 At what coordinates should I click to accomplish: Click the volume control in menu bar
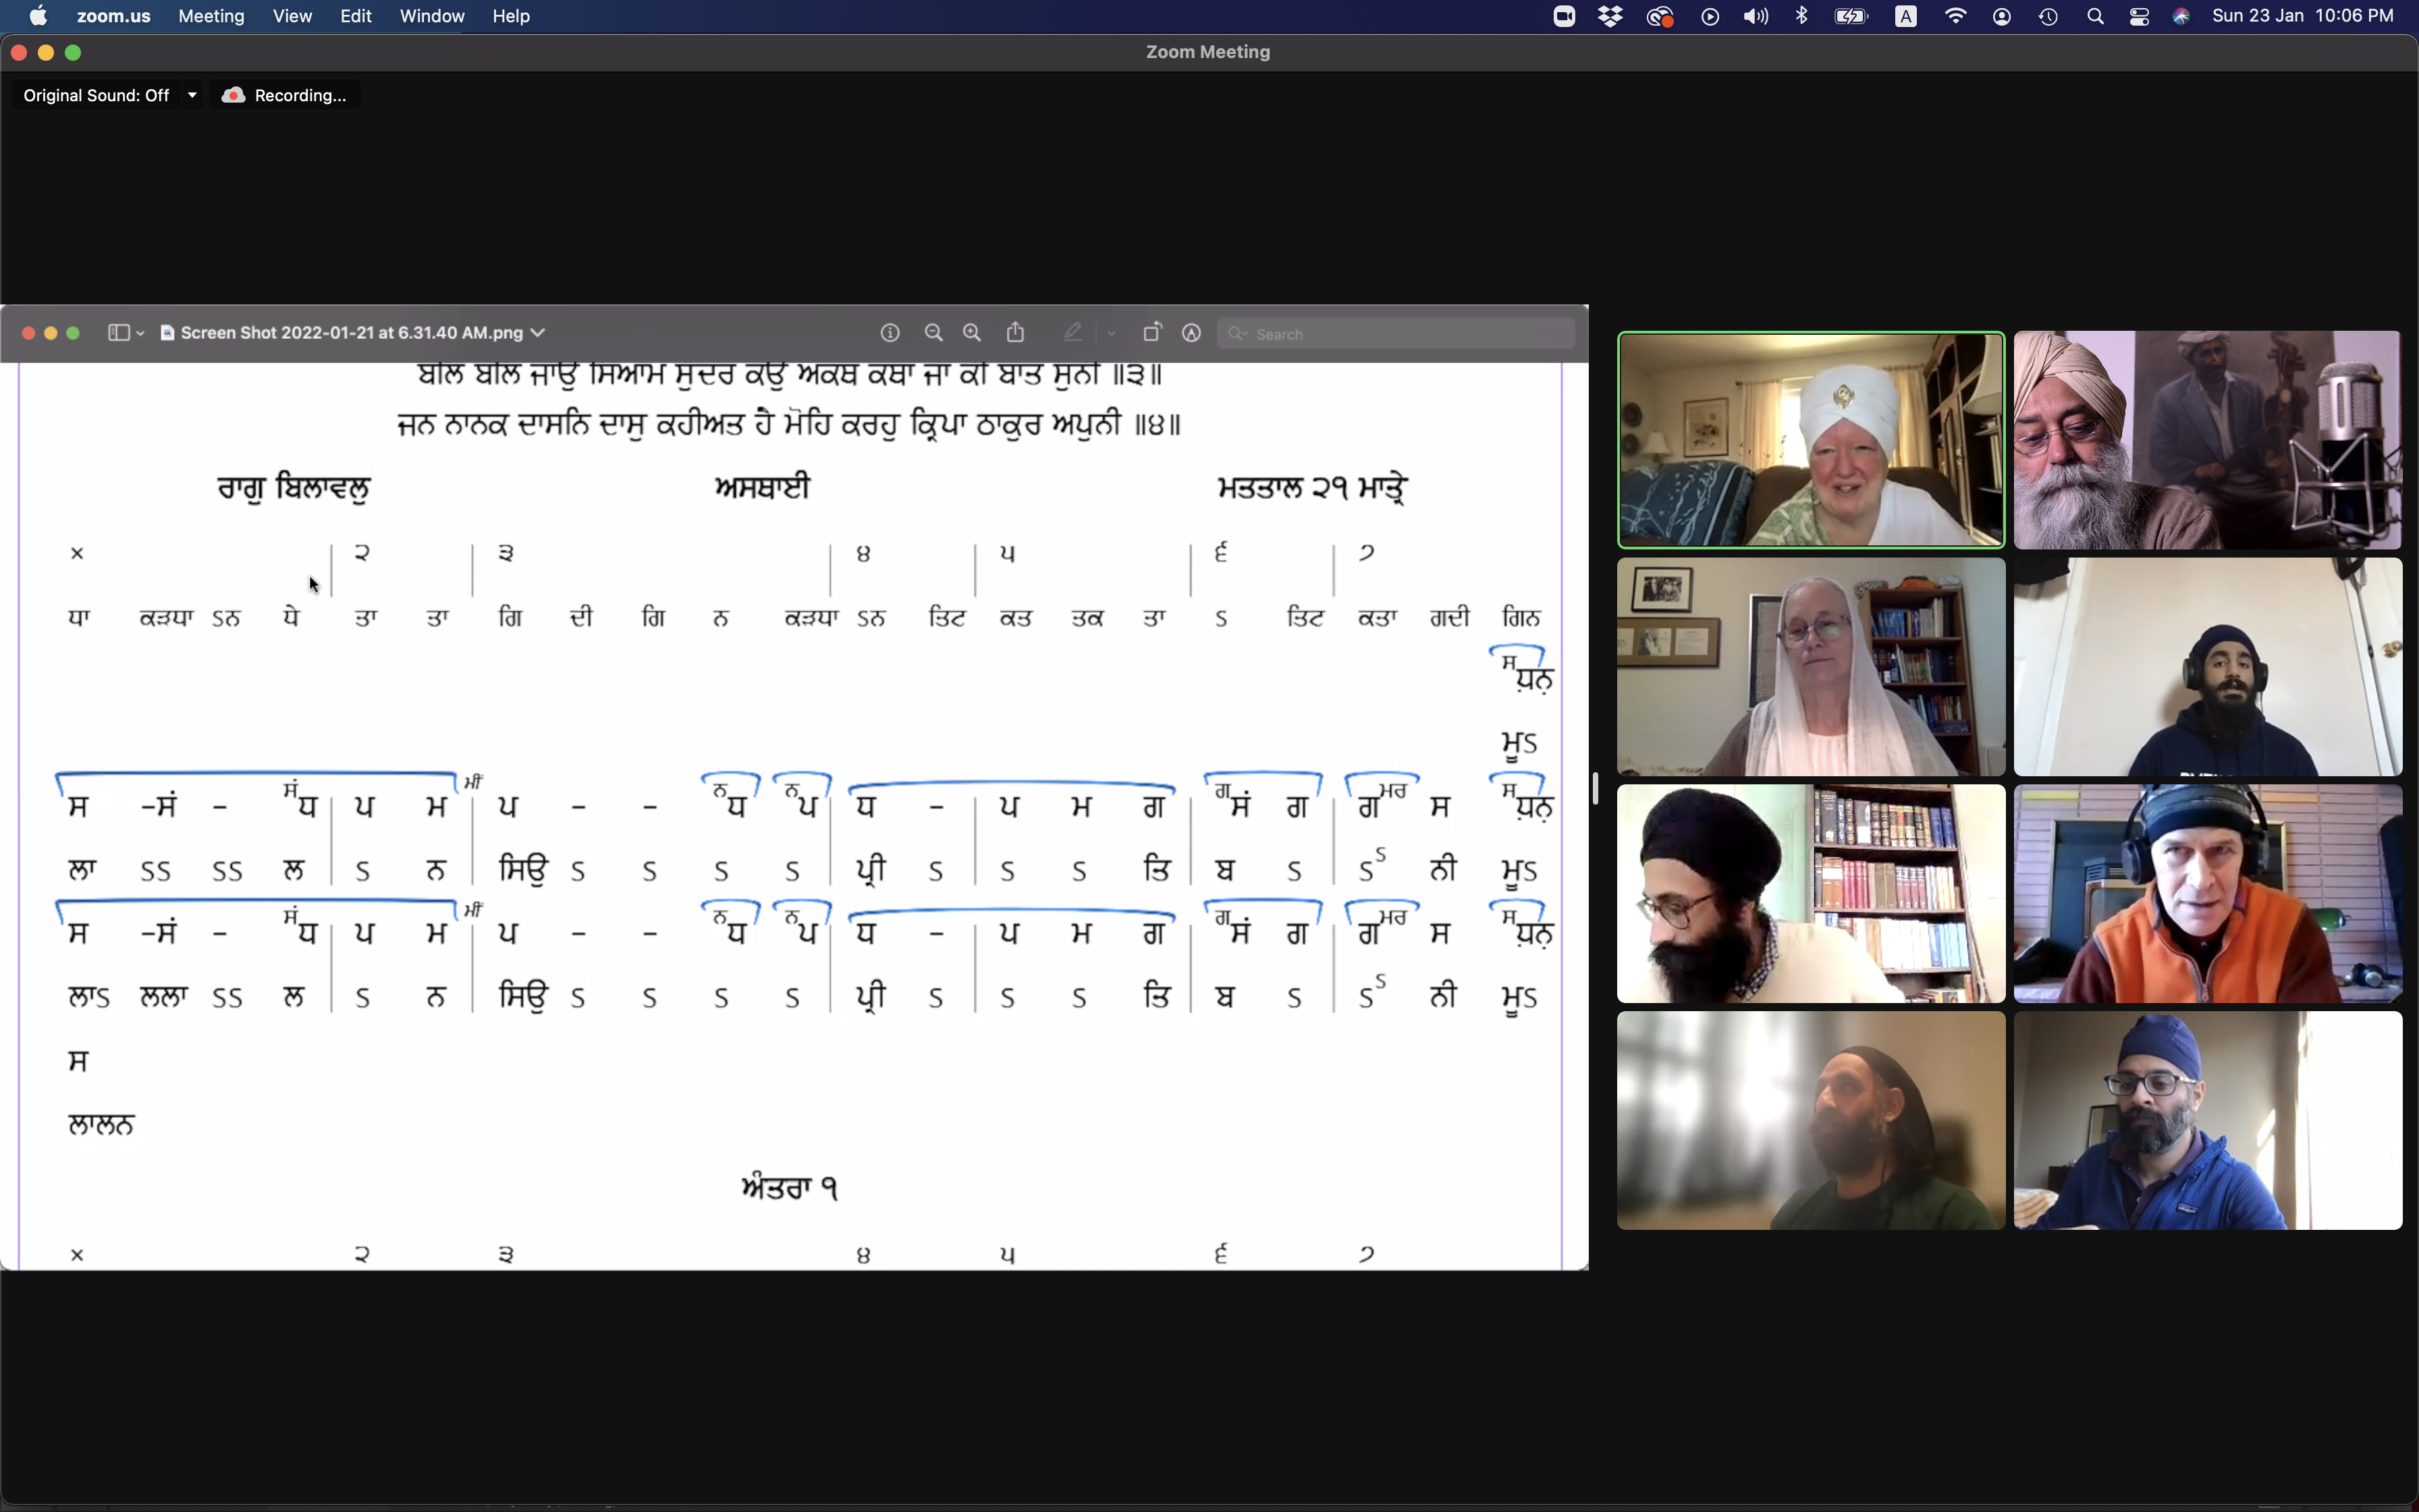pos(1756,16)
